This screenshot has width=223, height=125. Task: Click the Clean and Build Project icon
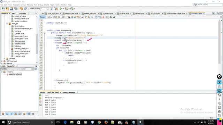tap(56, 9)
